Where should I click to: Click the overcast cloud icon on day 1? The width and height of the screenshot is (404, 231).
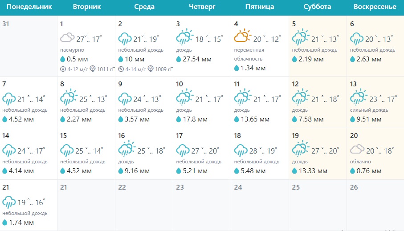click(67, 38)
